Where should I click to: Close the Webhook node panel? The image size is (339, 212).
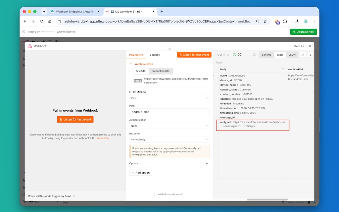310,46
